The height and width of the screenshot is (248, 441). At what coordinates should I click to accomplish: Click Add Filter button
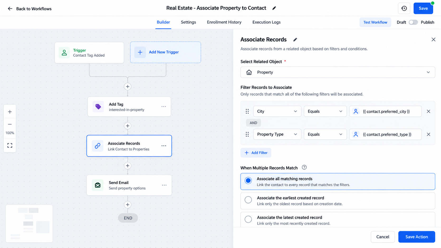(x=256, y=153)
